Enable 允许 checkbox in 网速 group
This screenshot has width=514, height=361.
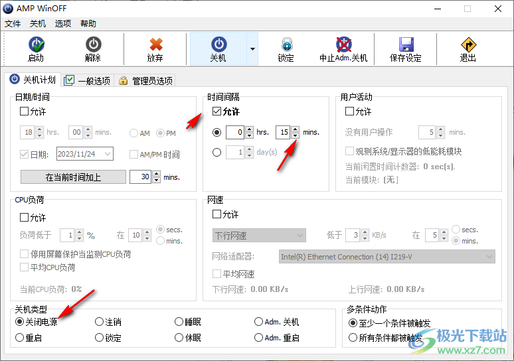tap(216, 214)
